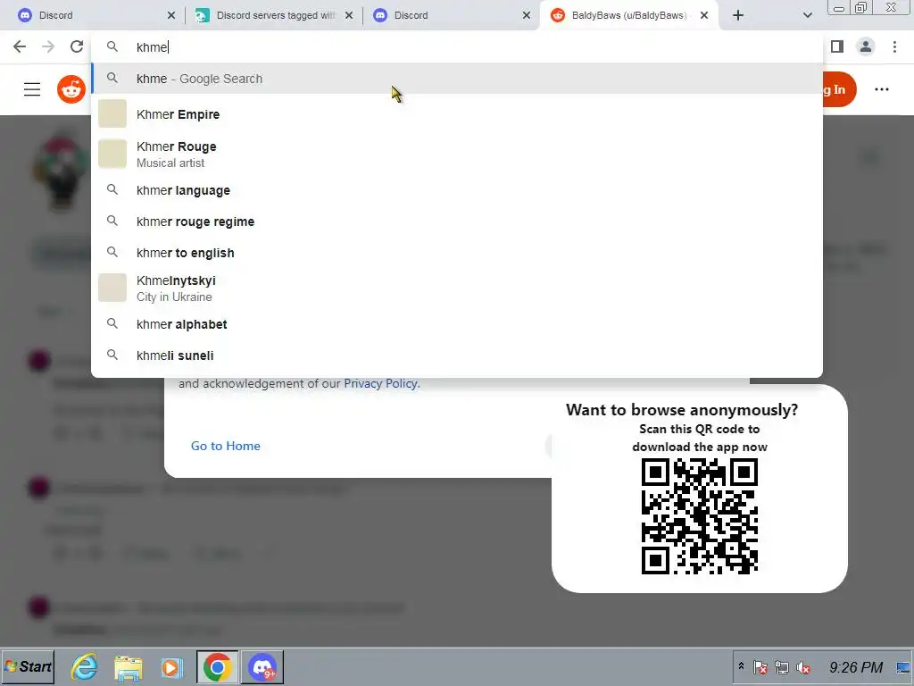Viewport: 914px width, 686px height.
Task: Close the first Discord tab
Action: click(x=170, y=15)
